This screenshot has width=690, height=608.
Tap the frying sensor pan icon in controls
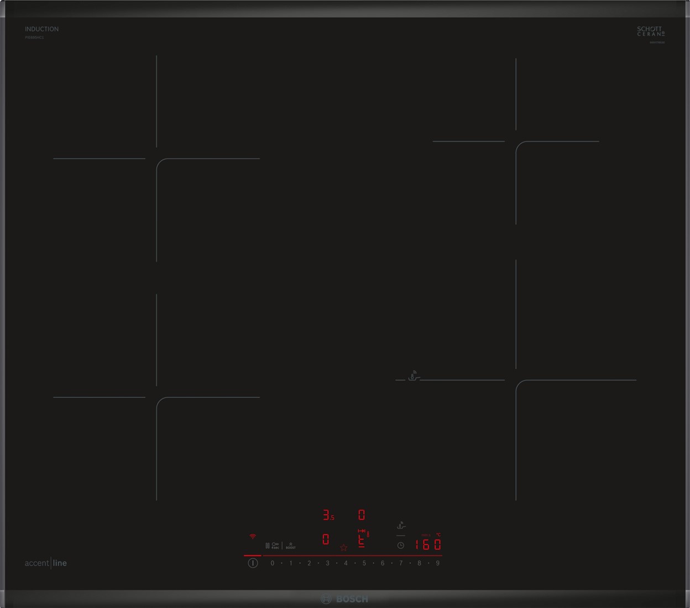401,526
